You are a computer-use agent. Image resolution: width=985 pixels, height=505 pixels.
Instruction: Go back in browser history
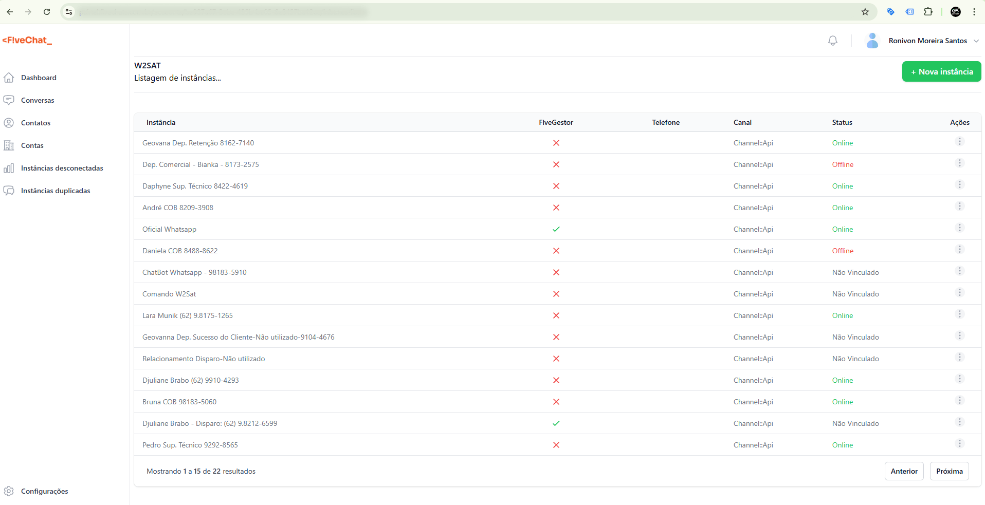[10, 12]
